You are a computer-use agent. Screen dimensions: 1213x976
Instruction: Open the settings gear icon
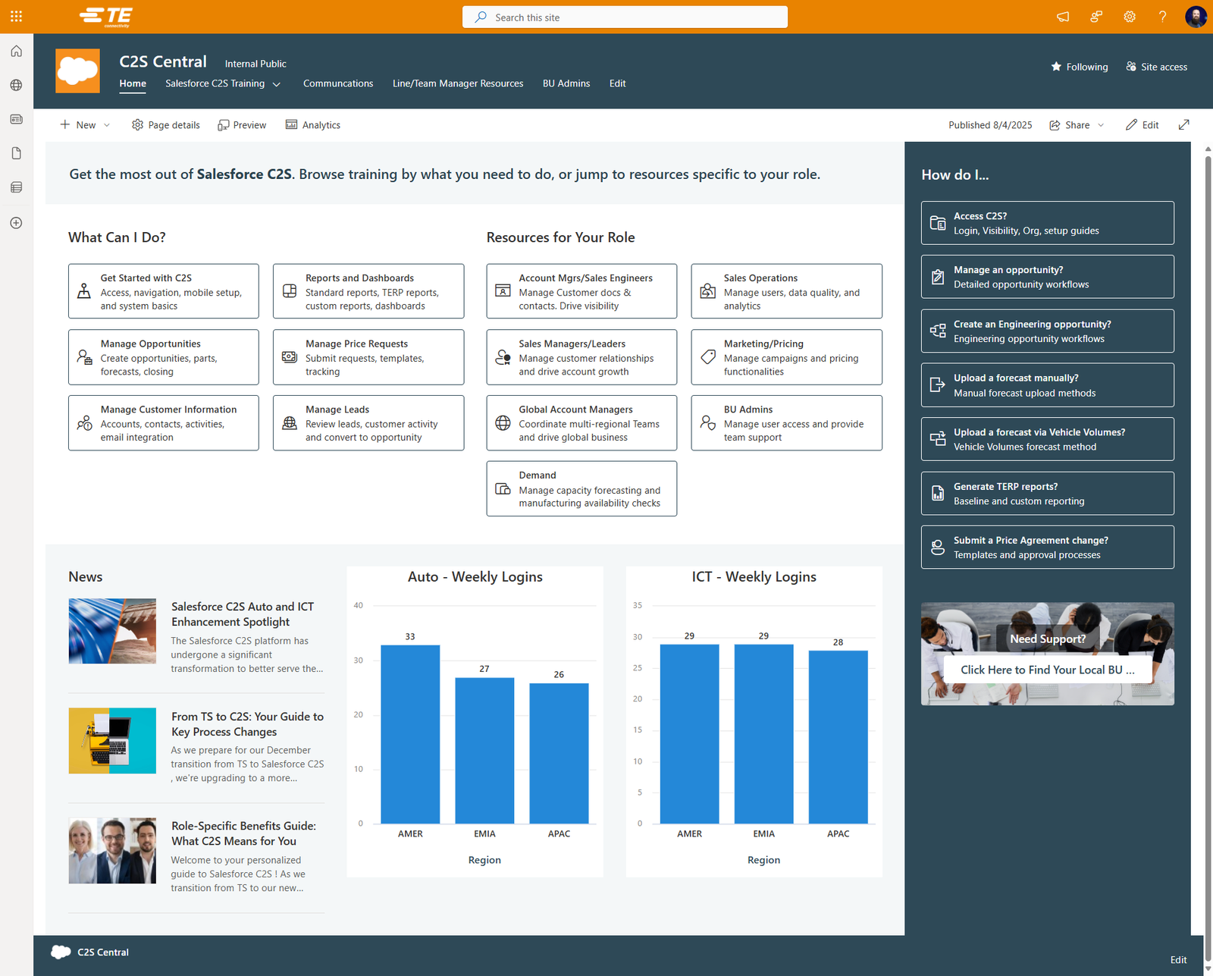pyautogui.click(x=1130, y=17)
